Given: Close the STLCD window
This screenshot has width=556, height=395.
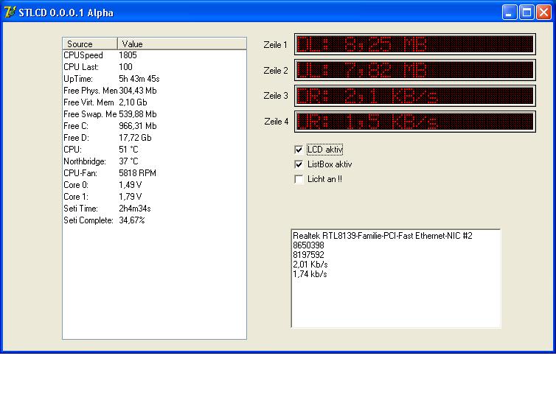Looking at the screenshot, I should click(543, 12).
